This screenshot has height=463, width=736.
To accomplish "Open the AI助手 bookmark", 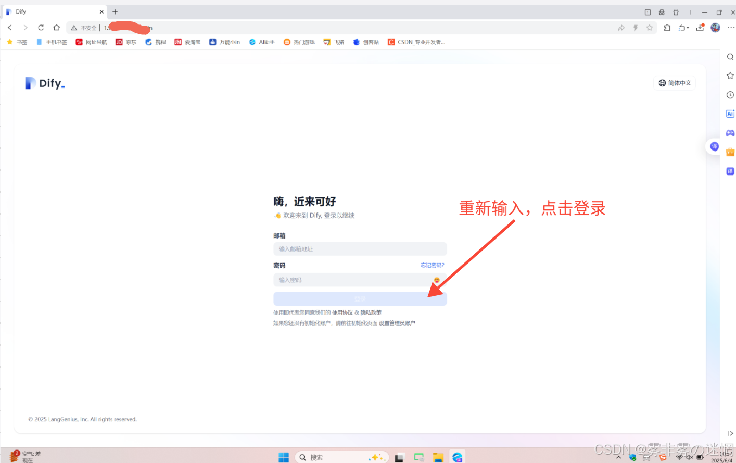I will click(262, 42).
